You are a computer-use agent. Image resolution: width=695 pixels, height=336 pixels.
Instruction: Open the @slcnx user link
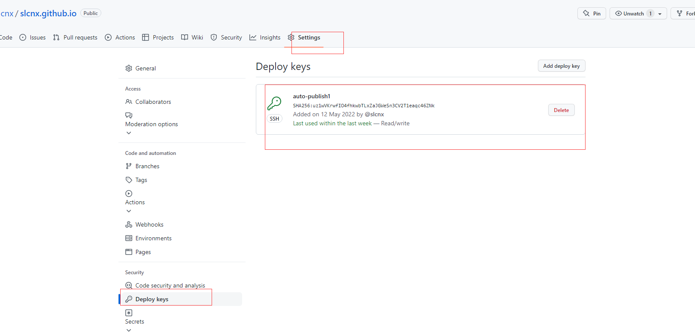tap(374, 114)
